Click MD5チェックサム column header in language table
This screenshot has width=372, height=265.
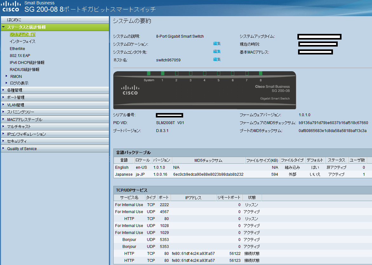point(208,160)
